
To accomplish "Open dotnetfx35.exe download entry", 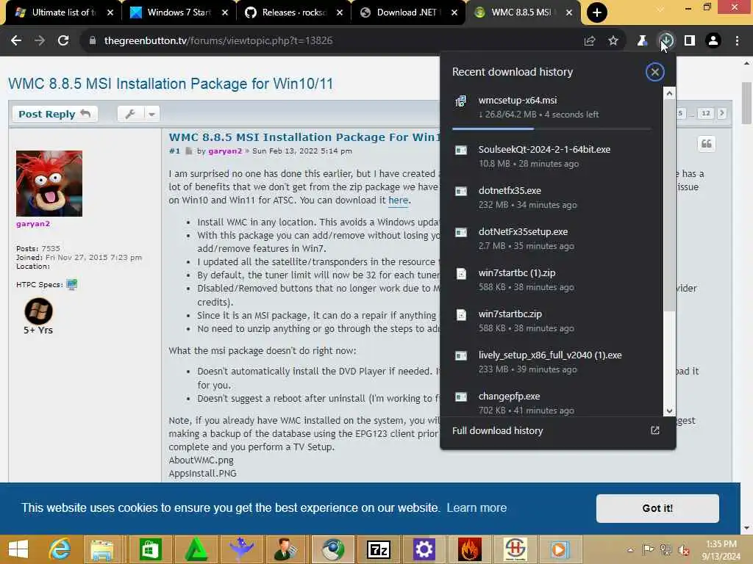I will (552, 198).
